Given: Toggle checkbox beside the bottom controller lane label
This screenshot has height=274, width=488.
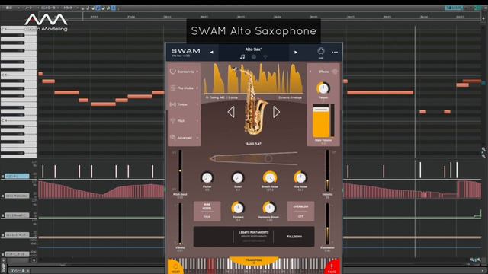Looking at the screenshot, I should coord(3,254).
